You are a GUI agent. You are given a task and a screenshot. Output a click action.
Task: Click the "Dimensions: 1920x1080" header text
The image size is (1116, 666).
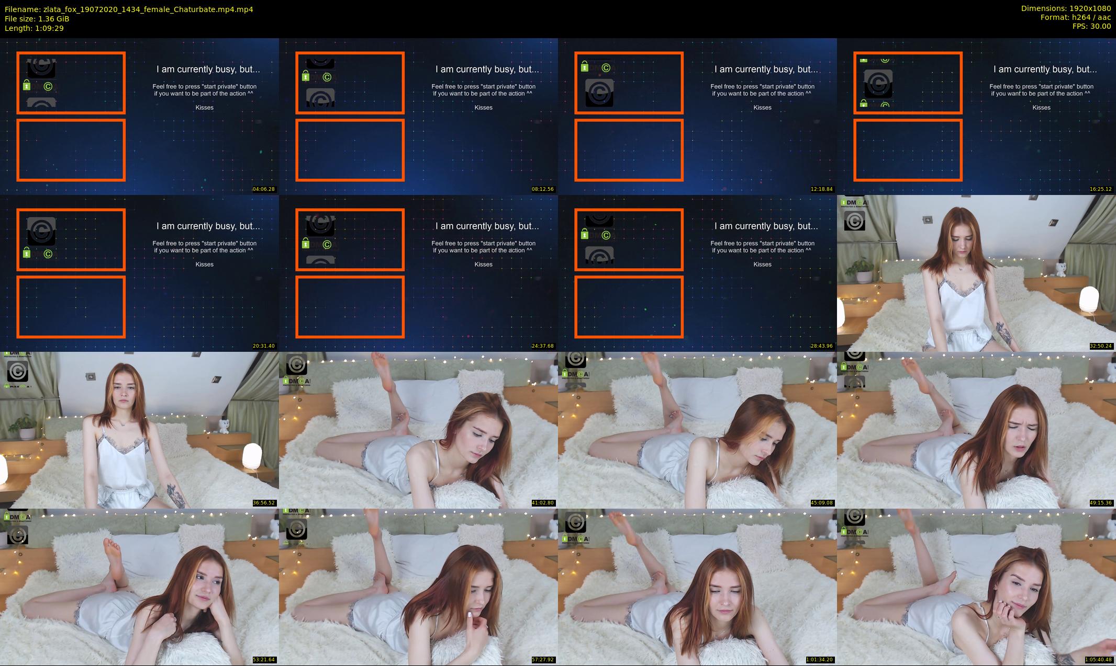[x=1066, y=8]
